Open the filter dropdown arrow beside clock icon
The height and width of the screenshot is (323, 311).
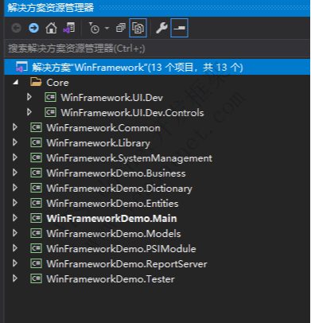point(107,28)
